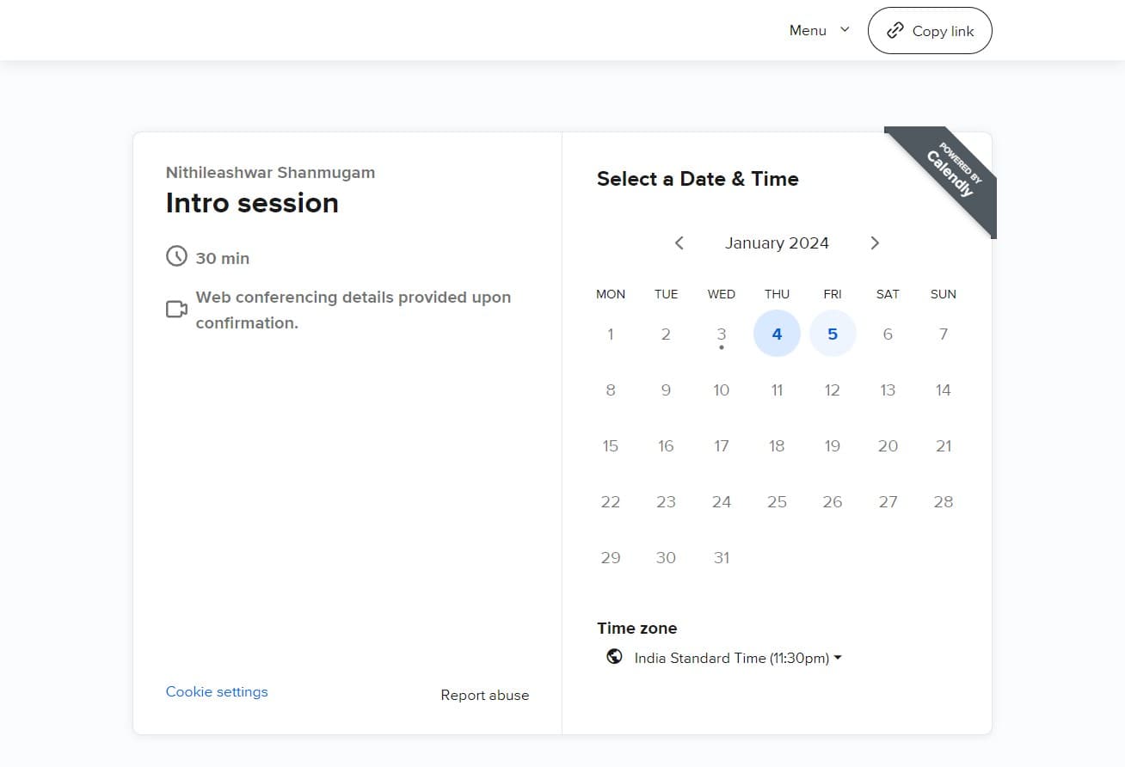Screen dimensions: 1125x767
Task: Click the chain link icon in Copy link
Action: click(x=895, y=31)
